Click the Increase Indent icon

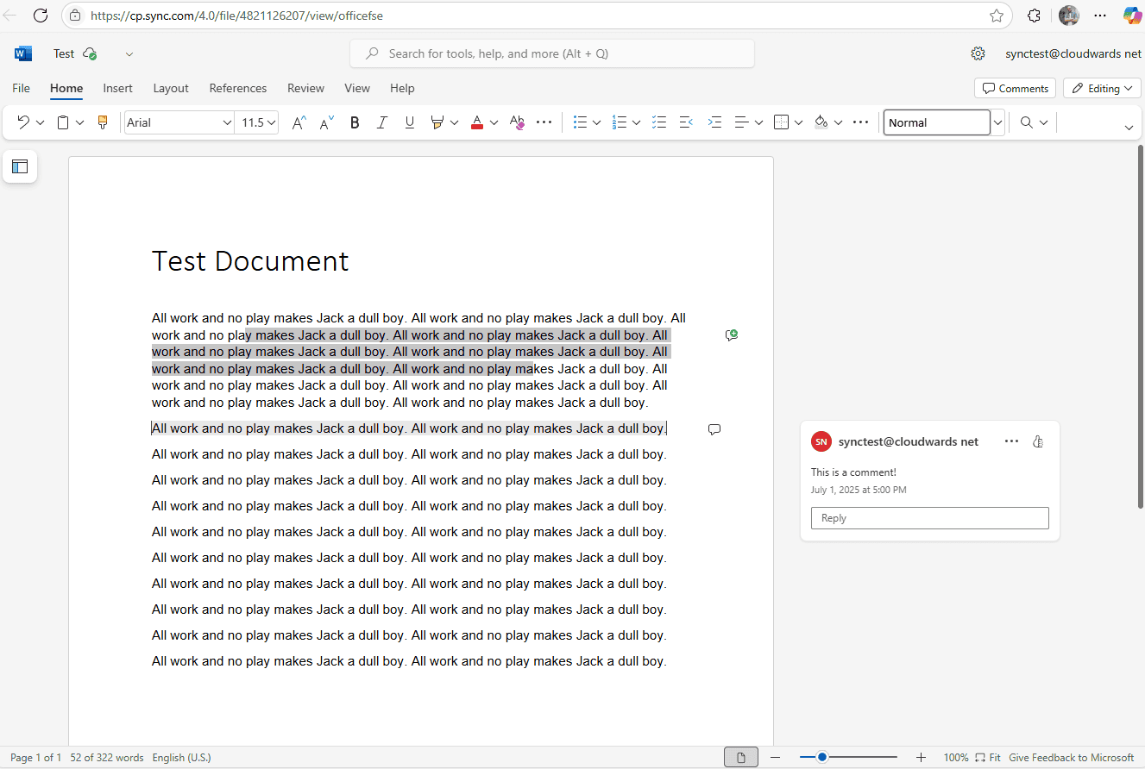click(x=714, y=122)
